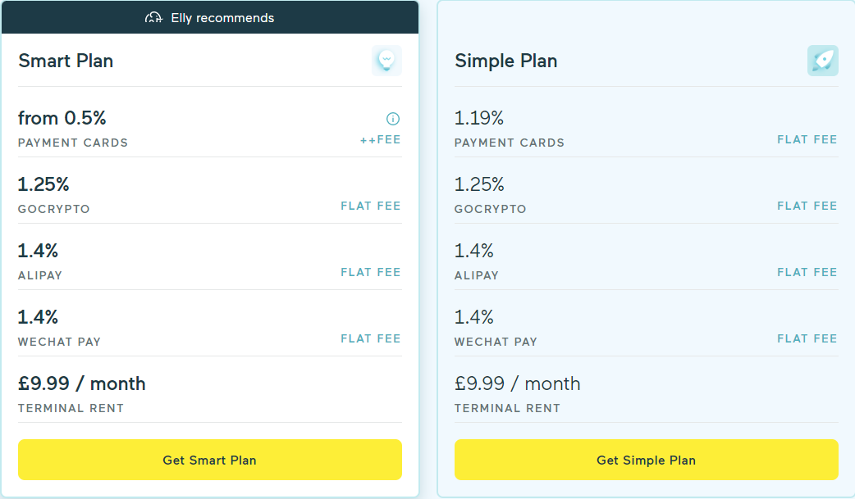Click FLAT FEE beside Smart Plan GoCrypto
The width and height of the screenshot is (855, 499).
371,206
